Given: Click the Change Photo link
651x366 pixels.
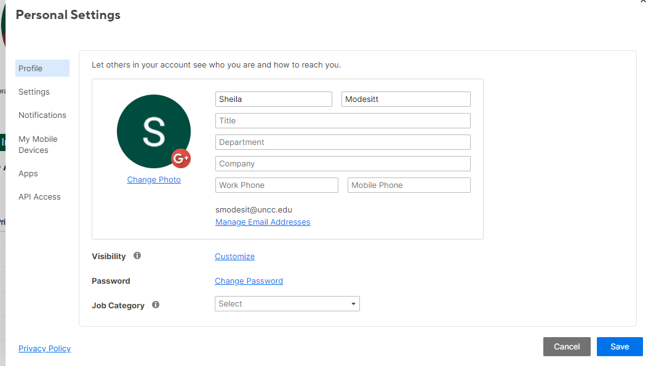Looking at the screenshot, I should tap(154, 179).
